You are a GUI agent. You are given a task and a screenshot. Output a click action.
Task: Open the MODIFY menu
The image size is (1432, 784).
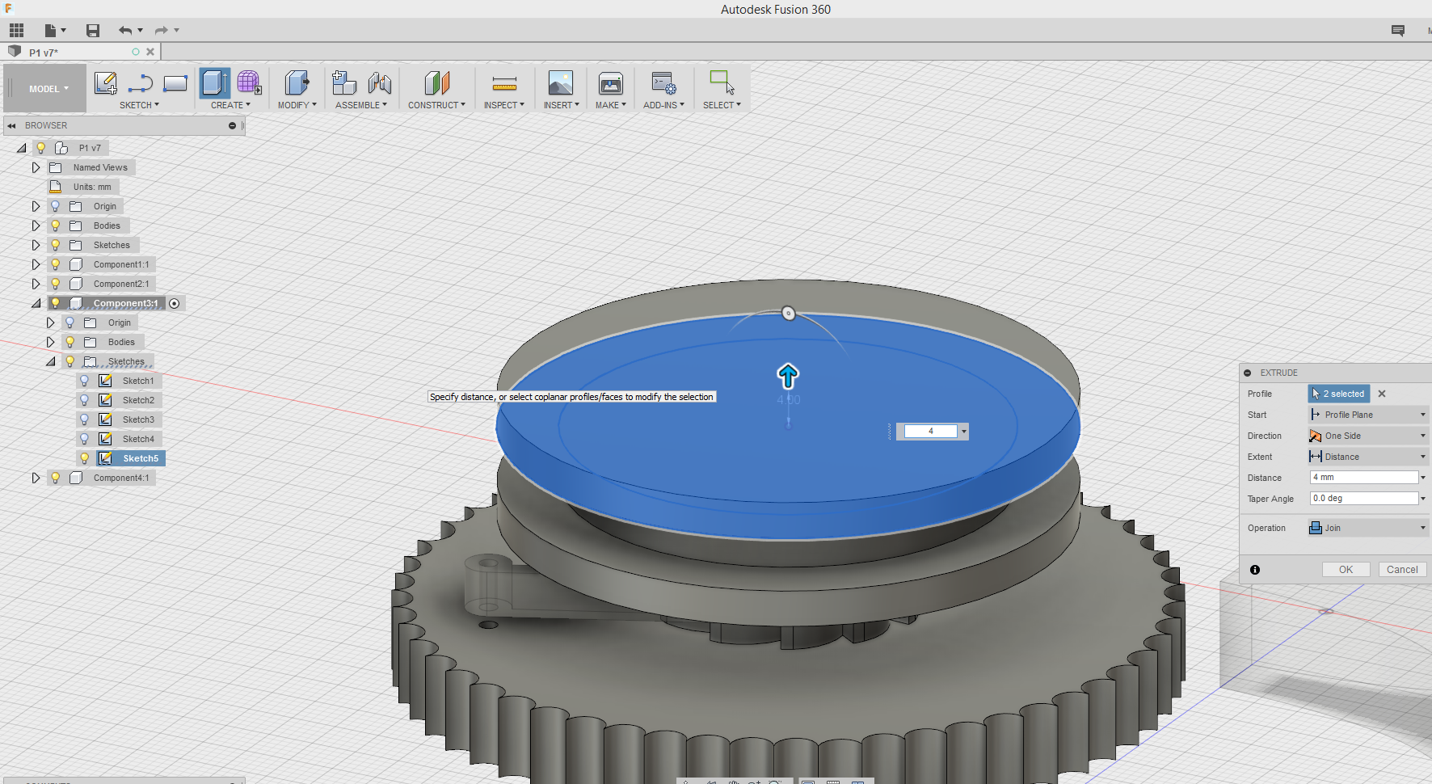pyautogui.click(x=297, y=105)
